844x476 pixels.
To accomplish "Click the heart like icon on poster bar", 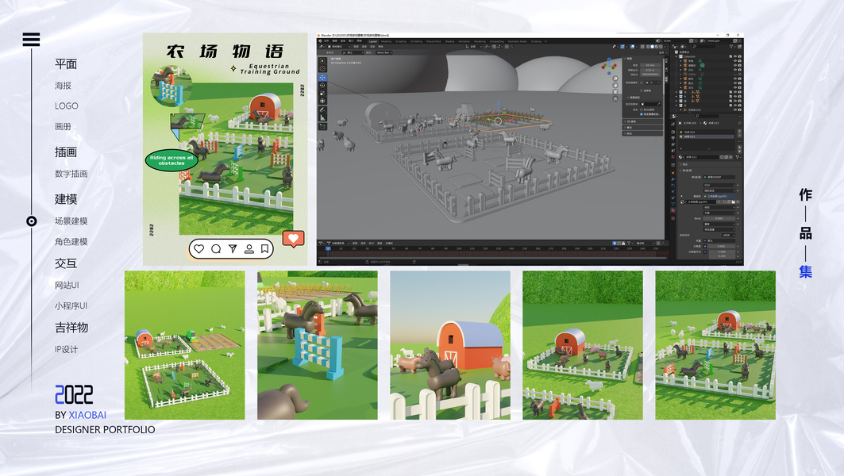I will [199, 249].
